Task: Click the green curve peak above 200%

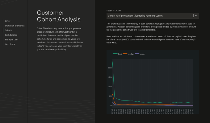Action: [112, 62]
